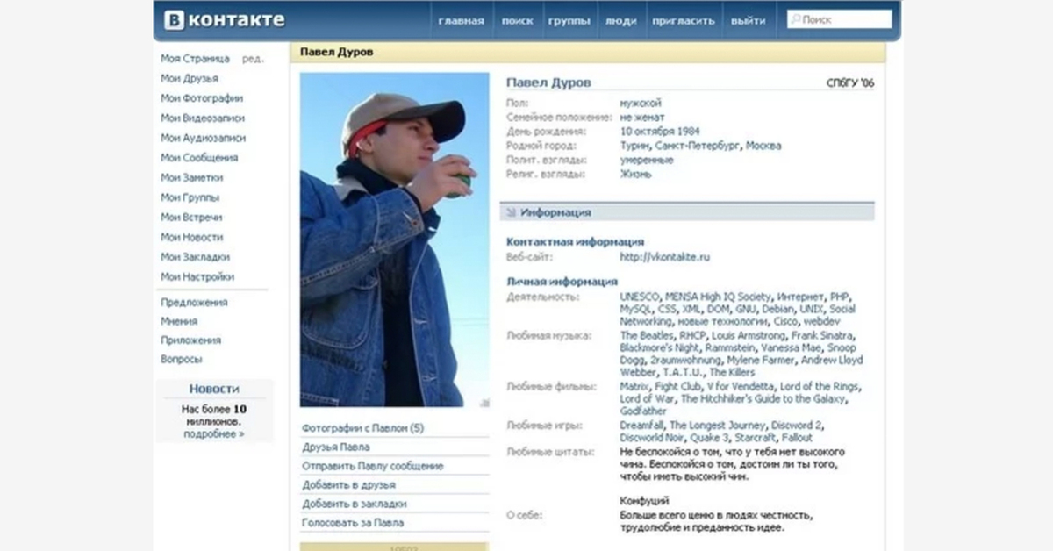
Task: Go to Мои Настройки in the sidebar
Action: tap(197, 277)
